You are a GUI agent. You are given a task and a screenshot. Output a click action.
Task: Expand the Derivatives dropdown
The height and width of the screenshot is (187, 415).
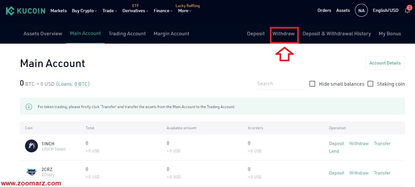point(135,11)
